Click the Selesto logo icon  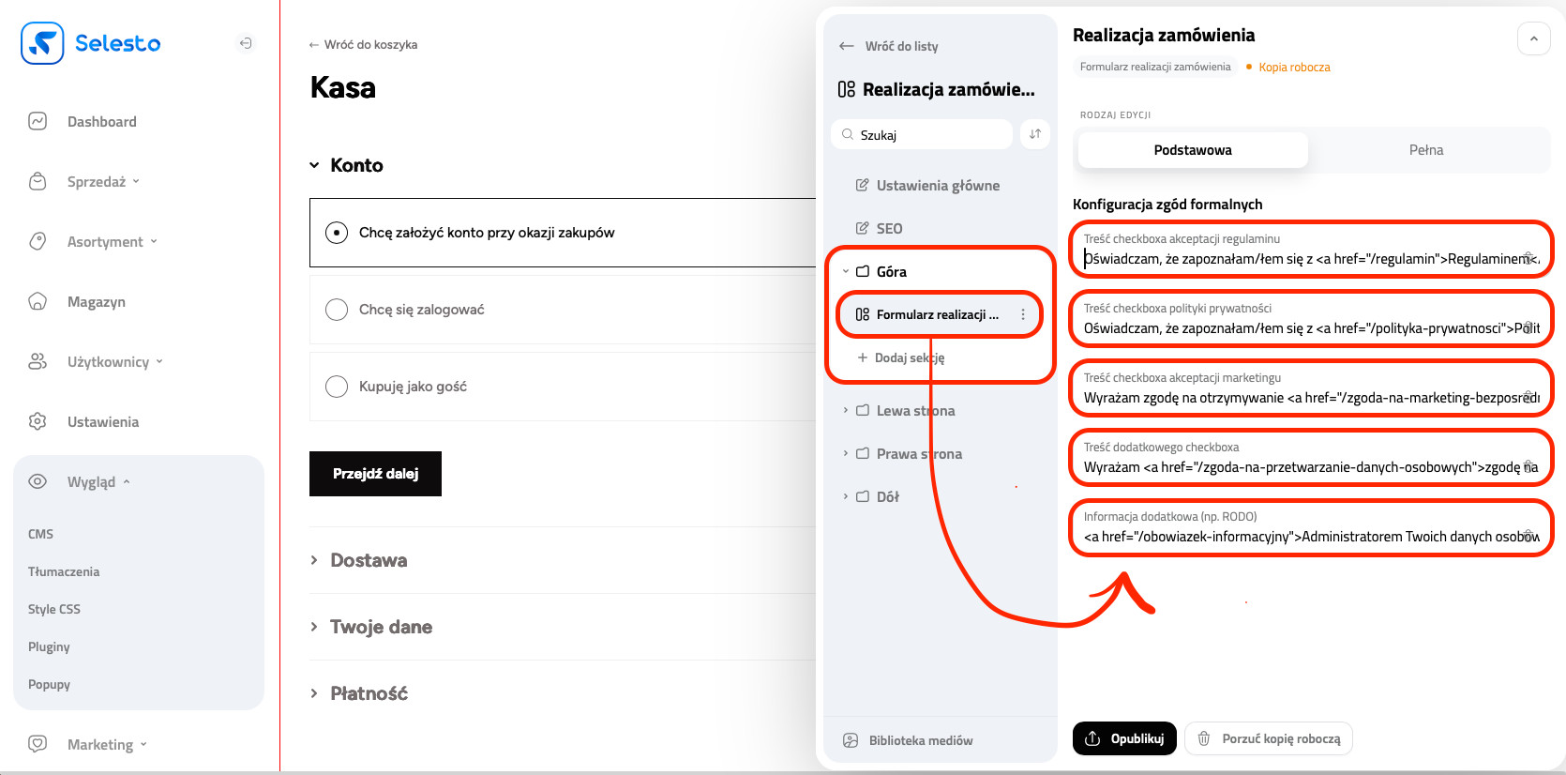pos(42,43)
